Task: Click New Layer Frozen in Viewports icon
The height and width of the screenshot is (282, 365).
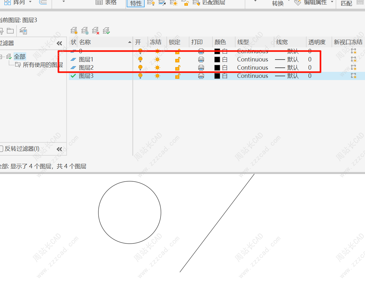Action: (85, 31)
